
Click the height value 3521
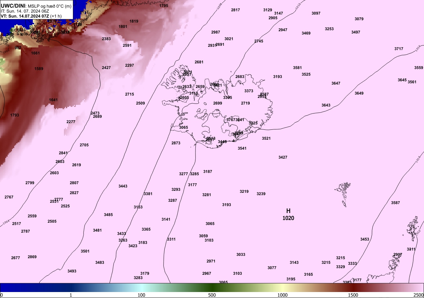coord(266,138)
